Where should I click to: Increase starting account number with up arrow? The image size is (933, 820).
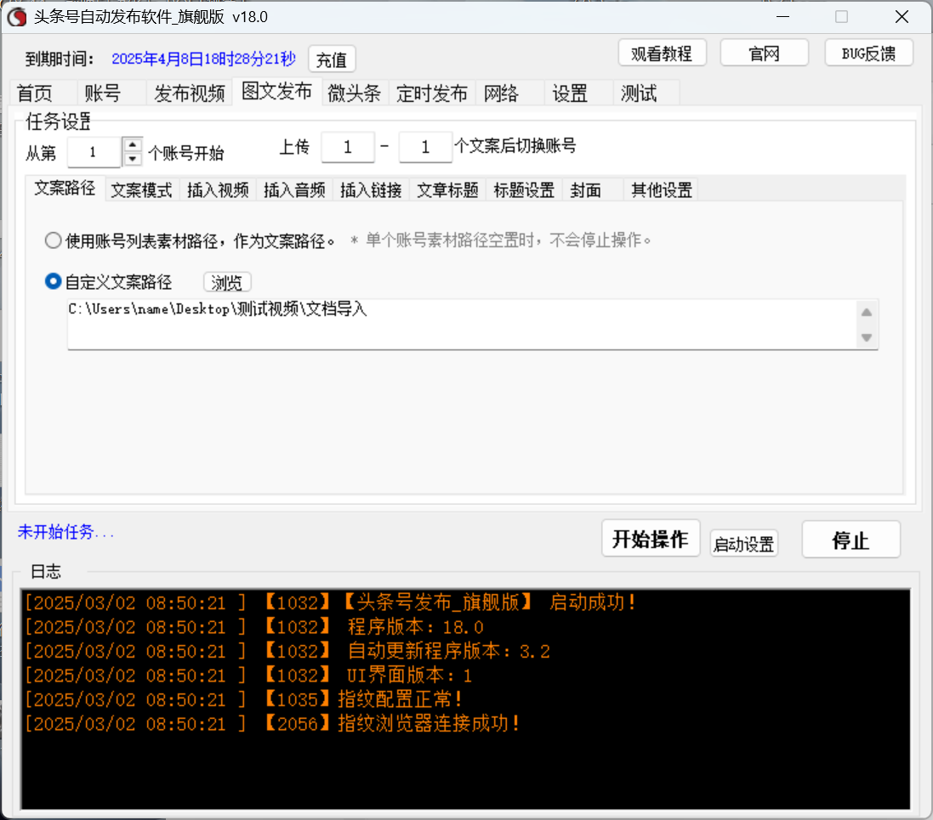click(x=132, y=144)
